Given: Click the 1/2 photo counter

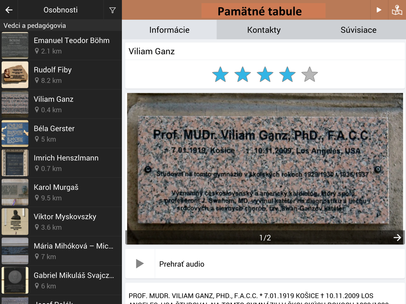Looking at the screenshot, I should click(265, 238).
